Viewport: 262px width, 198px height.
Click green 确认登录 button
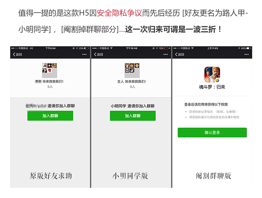212,132
